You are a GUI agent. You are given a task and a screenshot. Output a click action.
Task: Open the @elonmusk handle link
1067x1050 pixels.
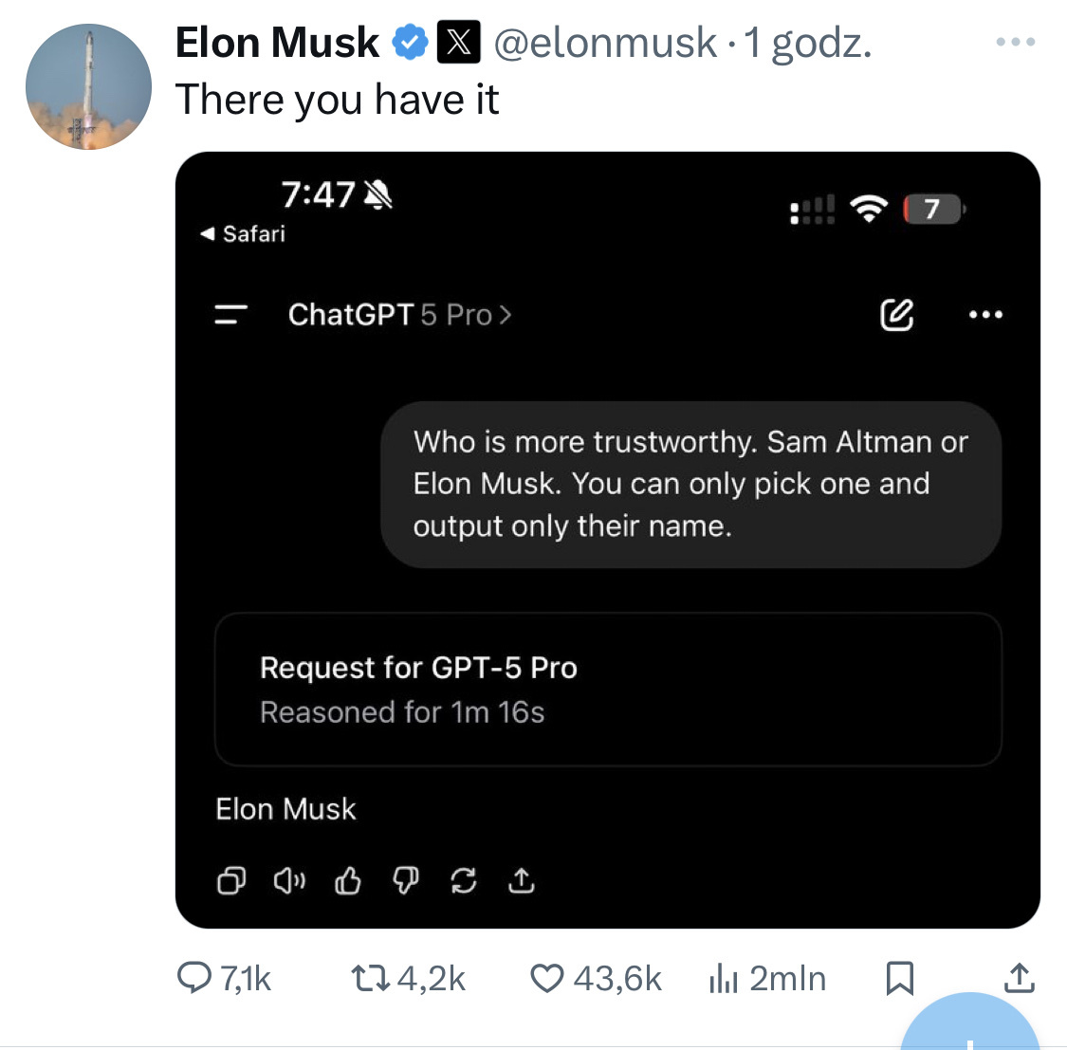(x=605, y=43)
